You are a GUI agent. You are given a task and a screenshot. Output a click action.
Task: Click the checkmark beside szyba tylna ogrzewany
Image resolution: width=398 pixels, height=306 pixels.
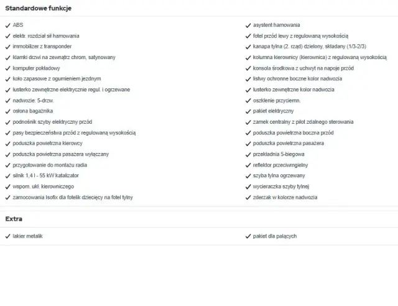(x=249, y=175)
